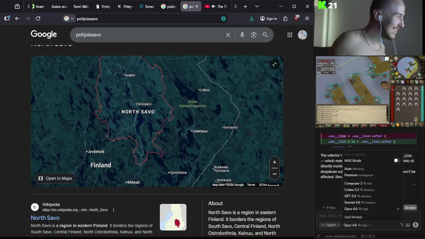
Task: Zoom out on the map
Action: (x=274, y=174)
